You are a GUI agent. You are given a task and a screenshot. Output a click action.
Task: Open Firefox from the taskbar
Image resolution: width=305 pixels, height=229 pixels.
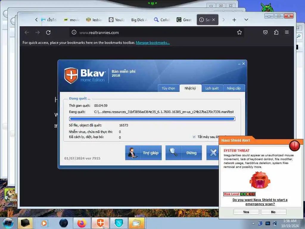point(82,223)
